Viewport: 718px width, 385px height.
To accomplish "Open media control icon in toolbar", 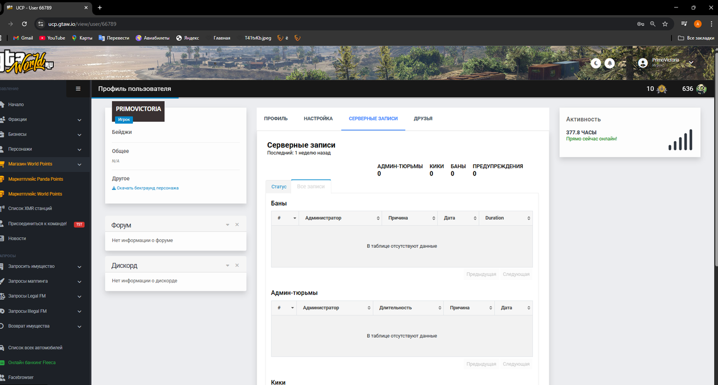I will 684,24.
